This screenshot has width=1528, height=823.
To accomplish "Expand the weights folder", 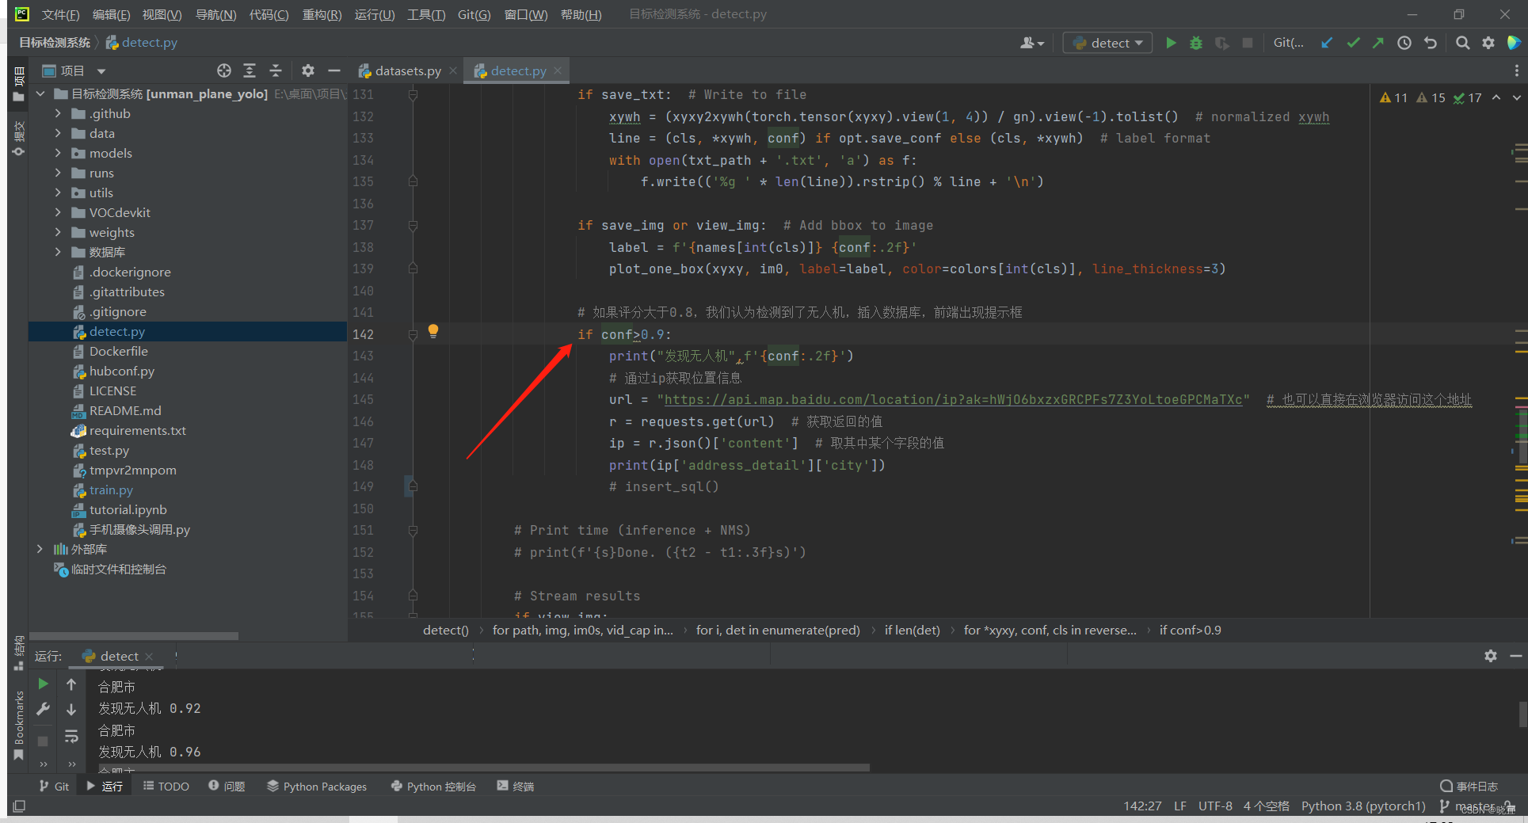I will tap(58, 232).
